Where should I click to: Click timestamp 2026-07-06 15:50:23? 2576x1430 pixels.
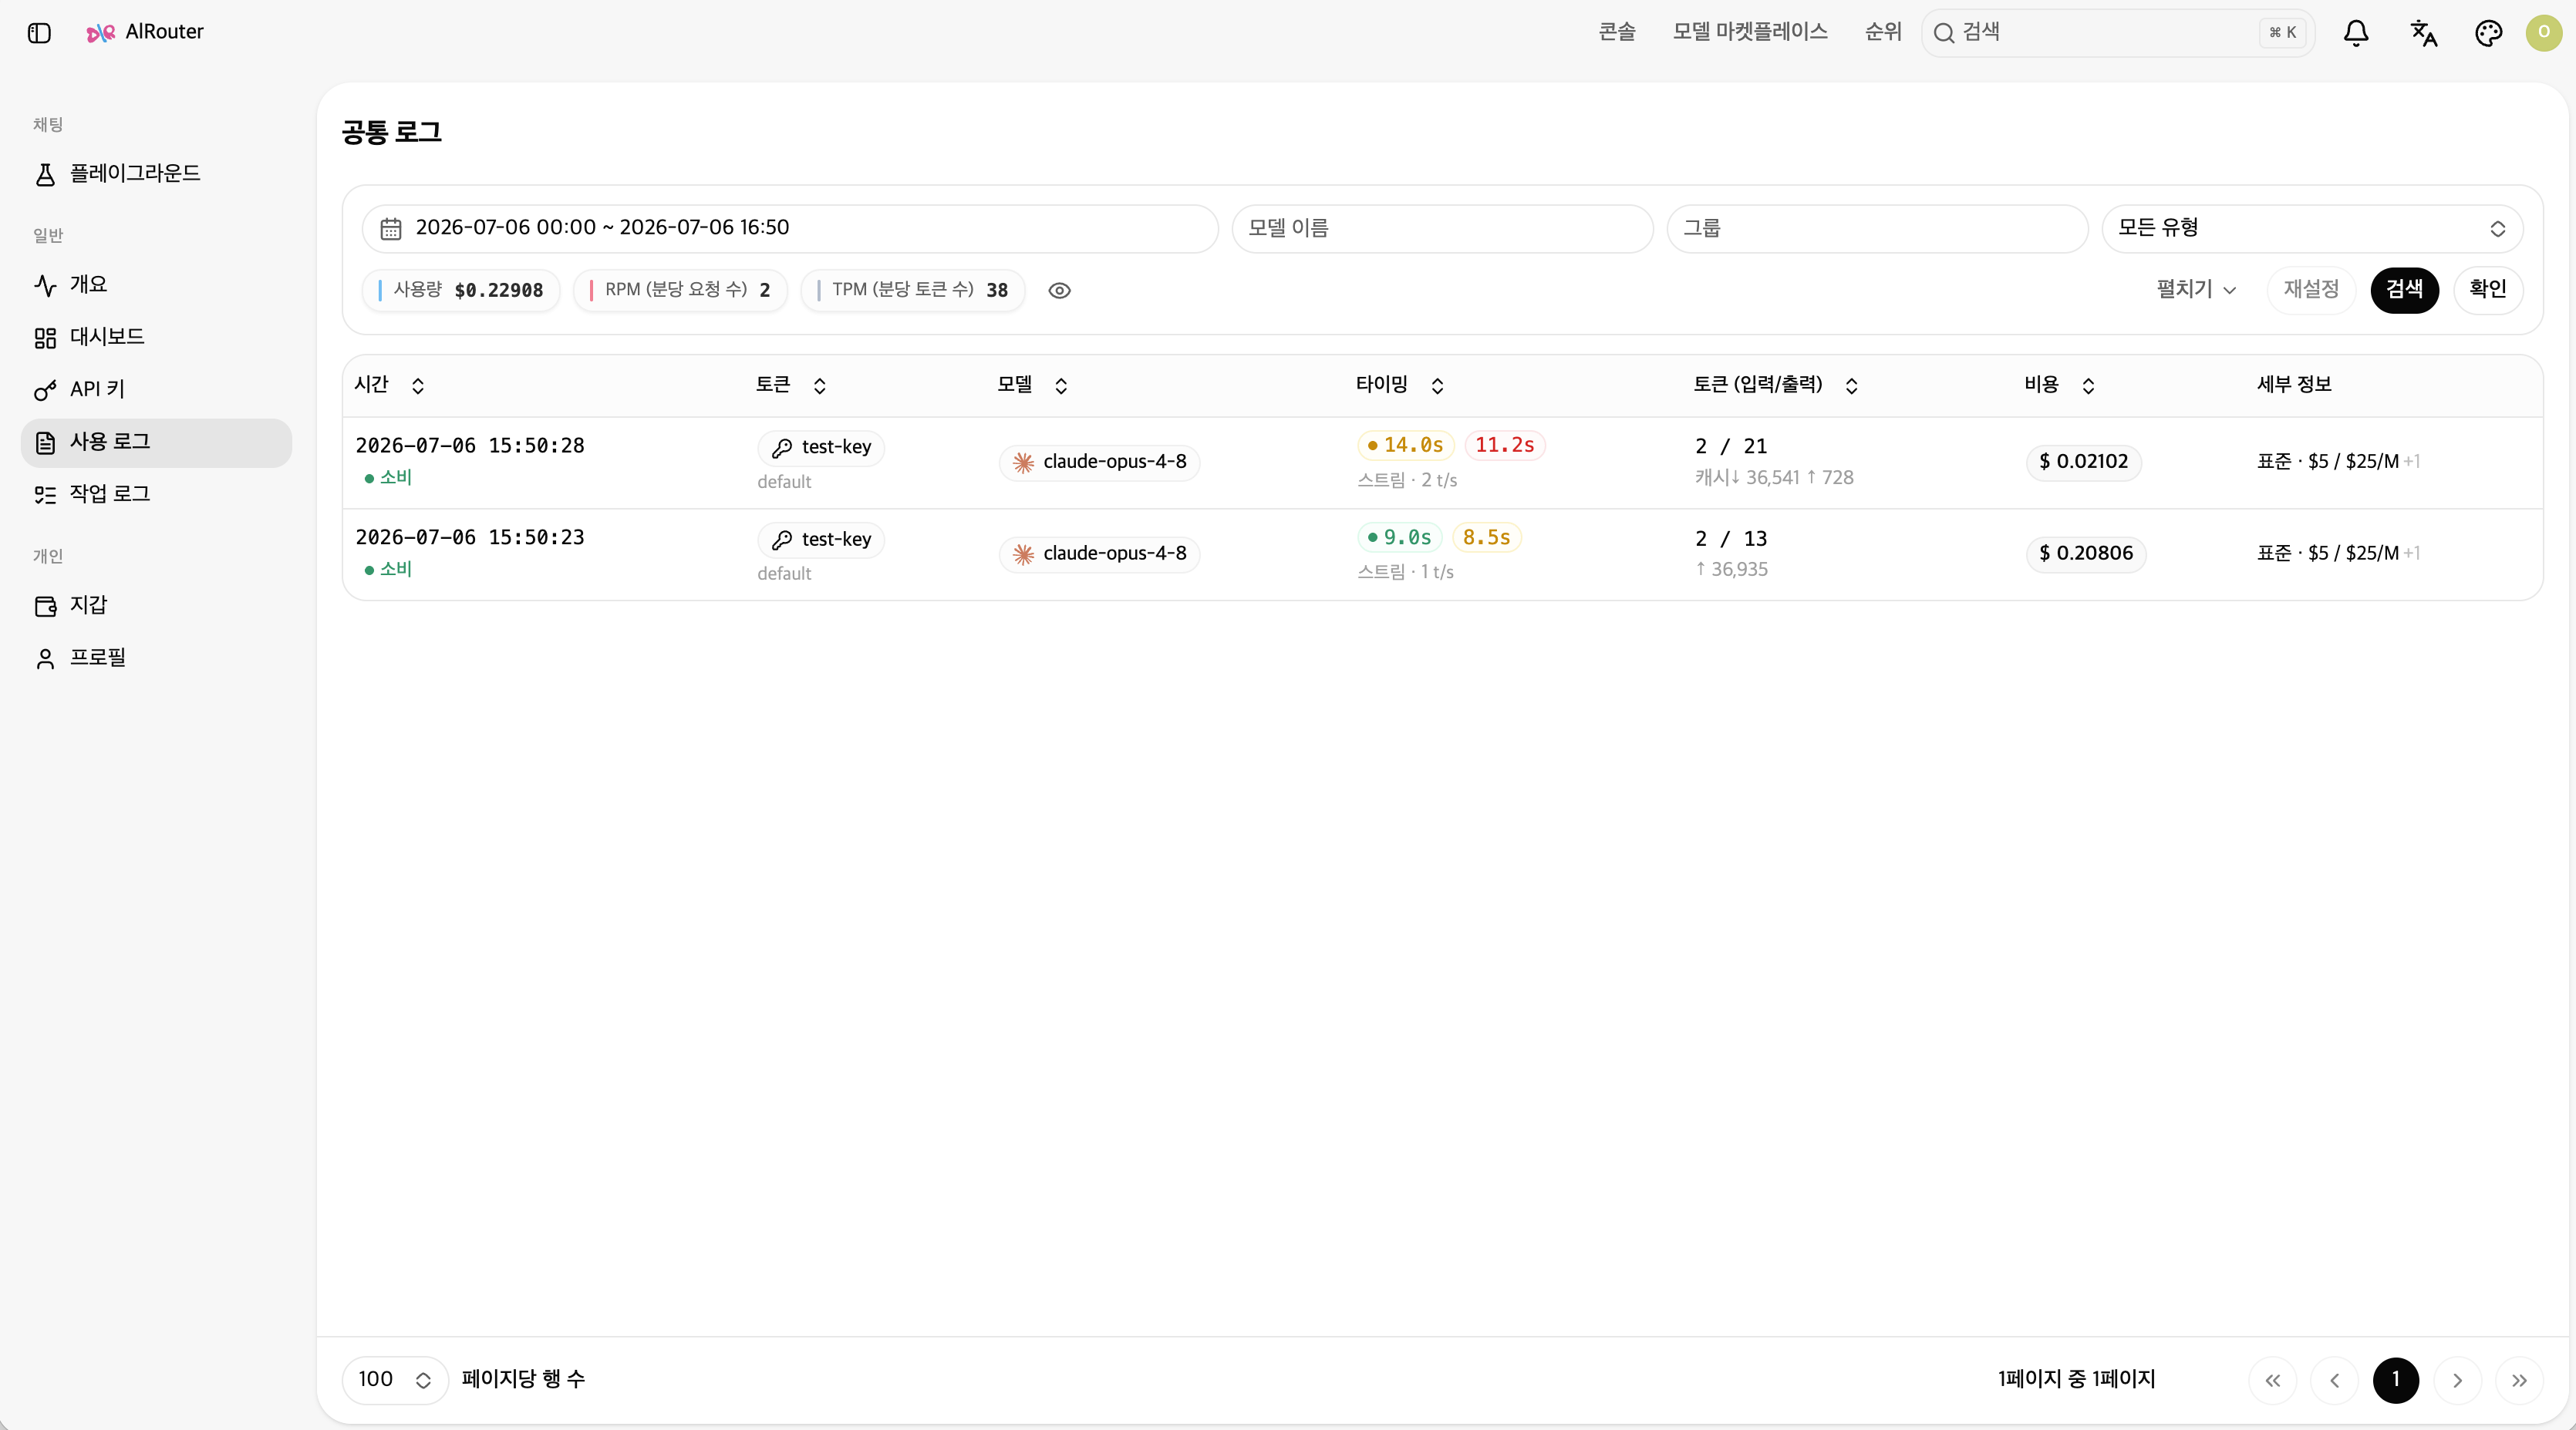tap(470, 537)
